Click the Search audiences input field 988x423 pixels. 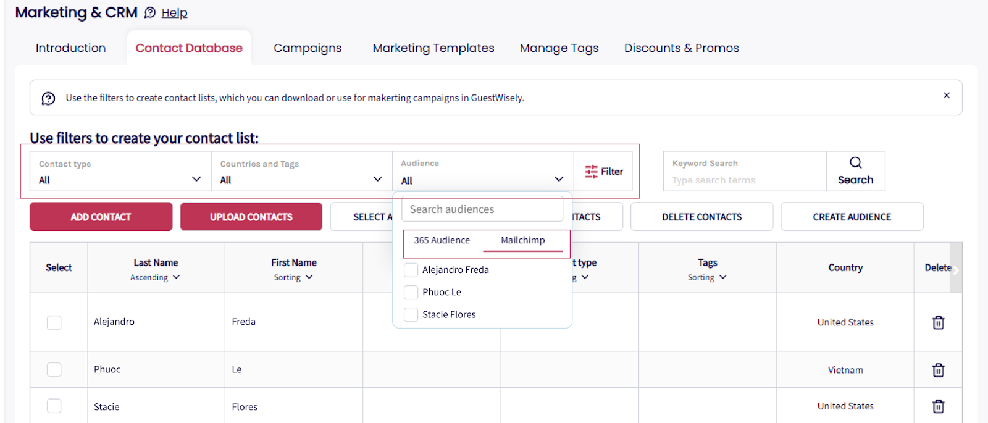pyautogui.click(x=482, y=209)
